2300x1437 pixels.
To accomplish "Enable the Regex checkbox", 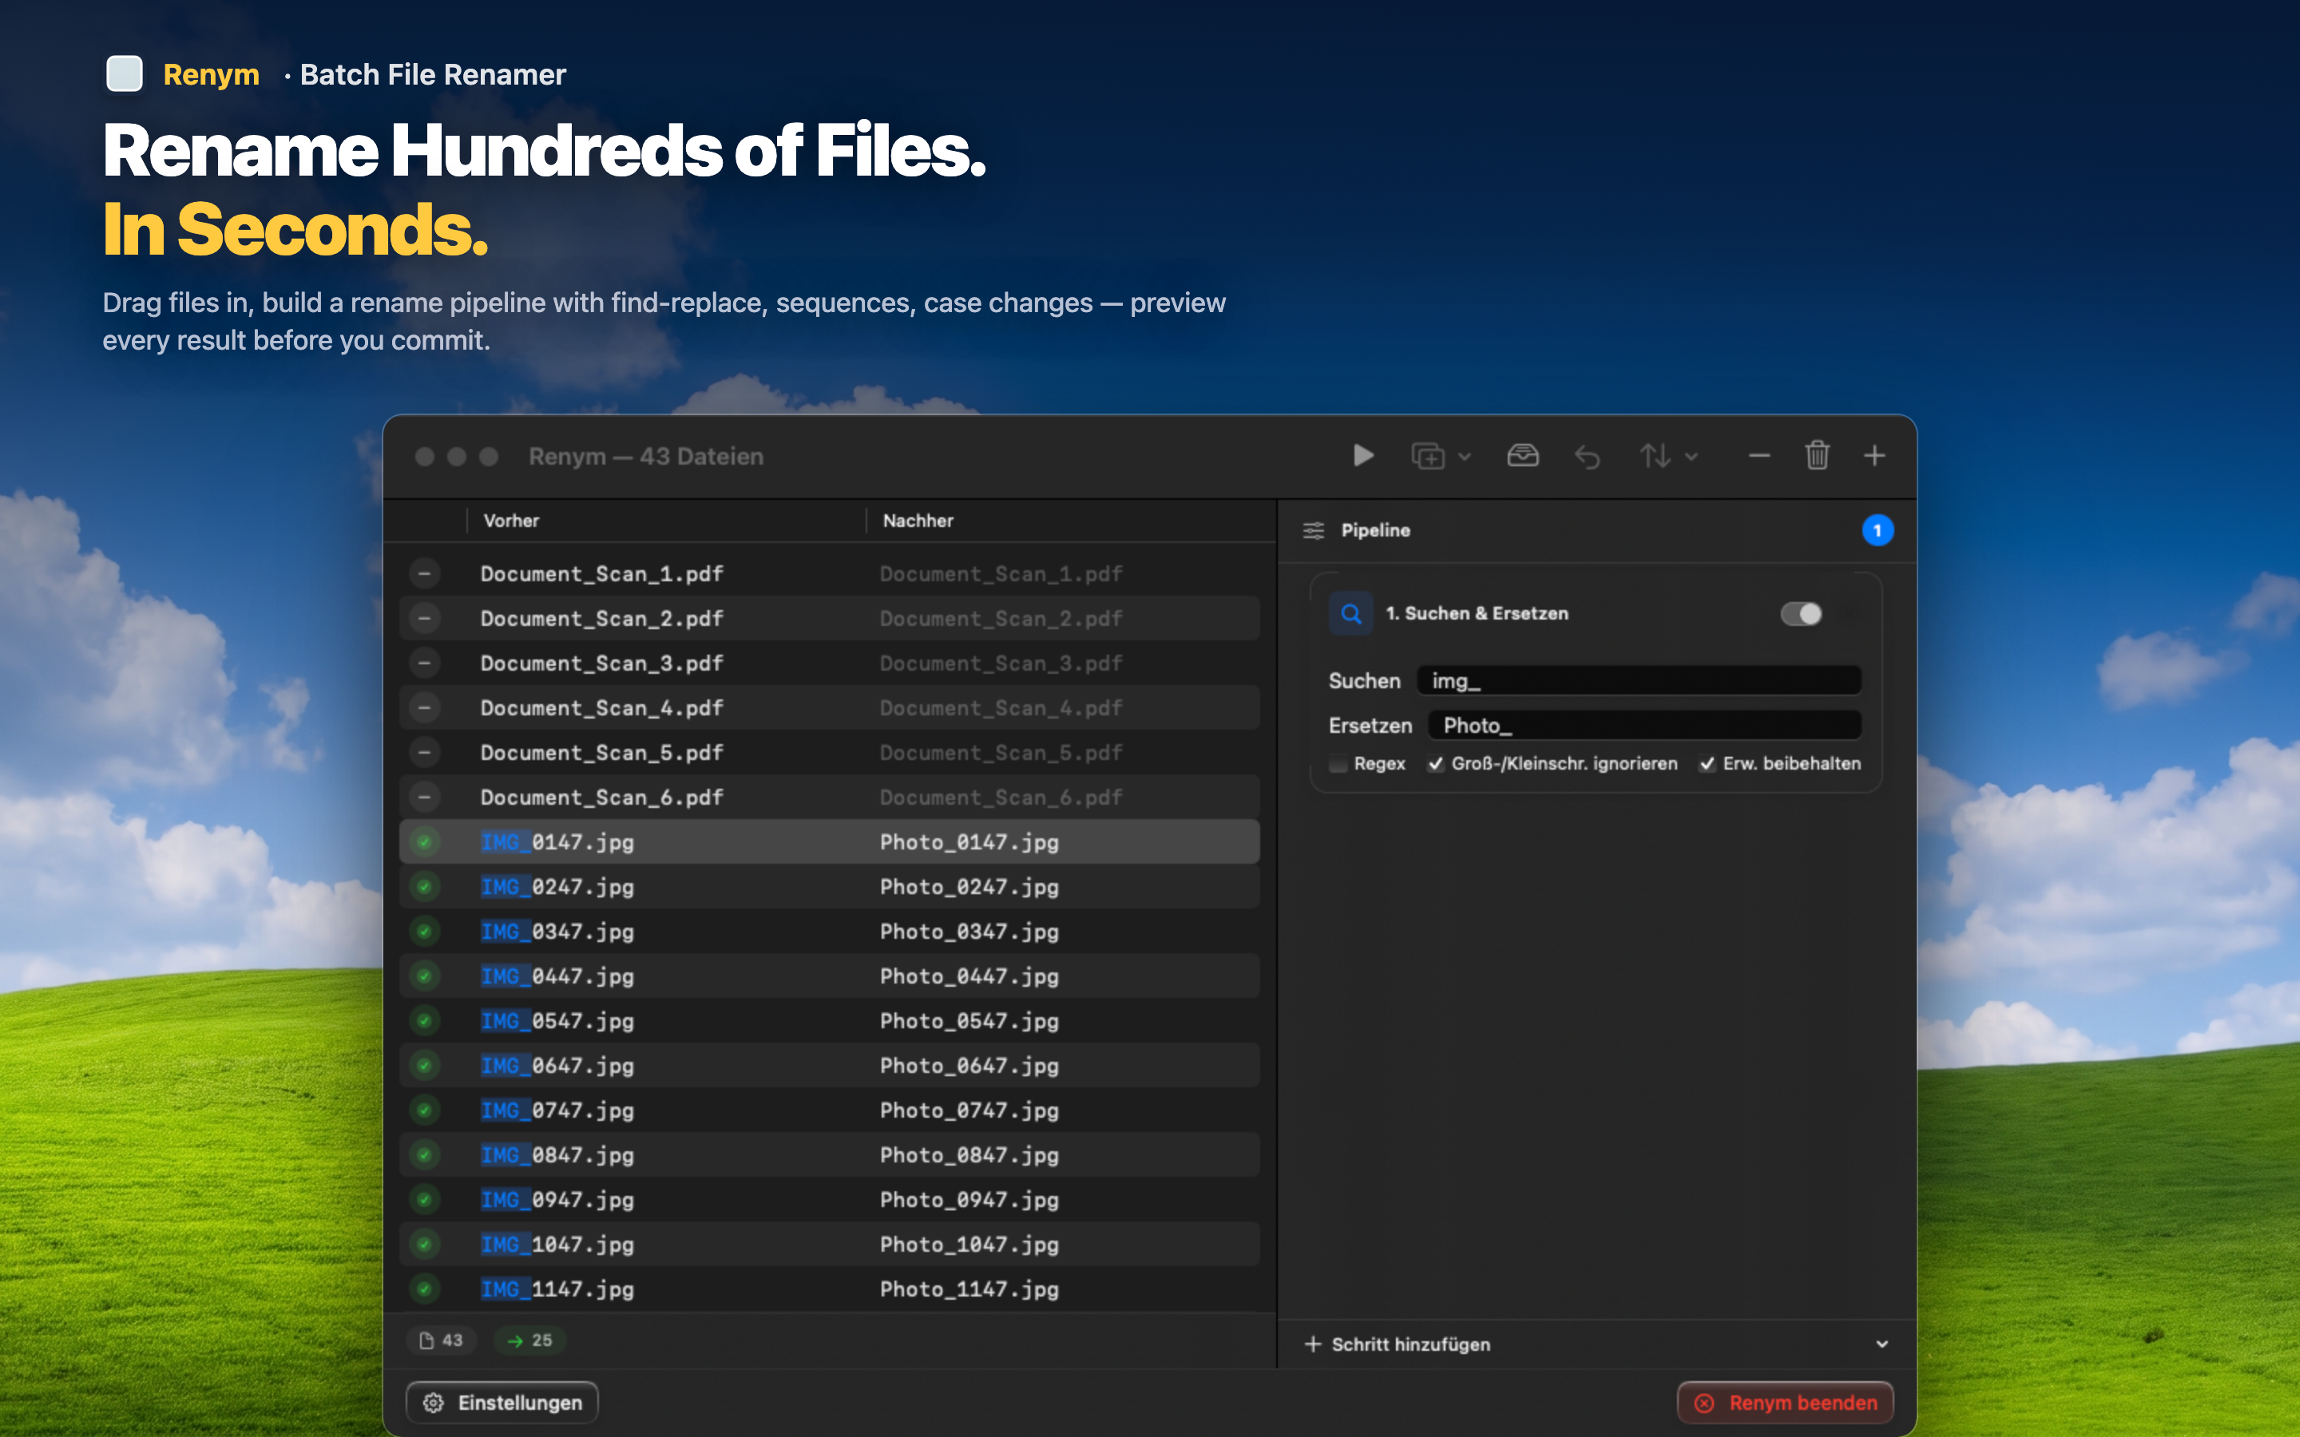I will click(x=1338, y=764).
